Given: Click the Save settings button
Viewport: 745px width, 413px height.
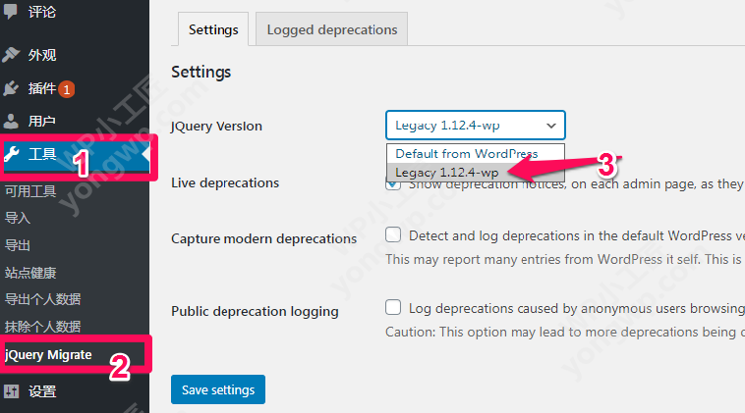Looking at the screenshot, I should tap(218, 389).
